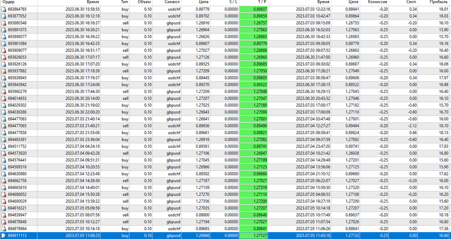Viewport: 451px width, 239px height.
Task: Click the green T/P cell 0.89937
Action: point(253,9)
